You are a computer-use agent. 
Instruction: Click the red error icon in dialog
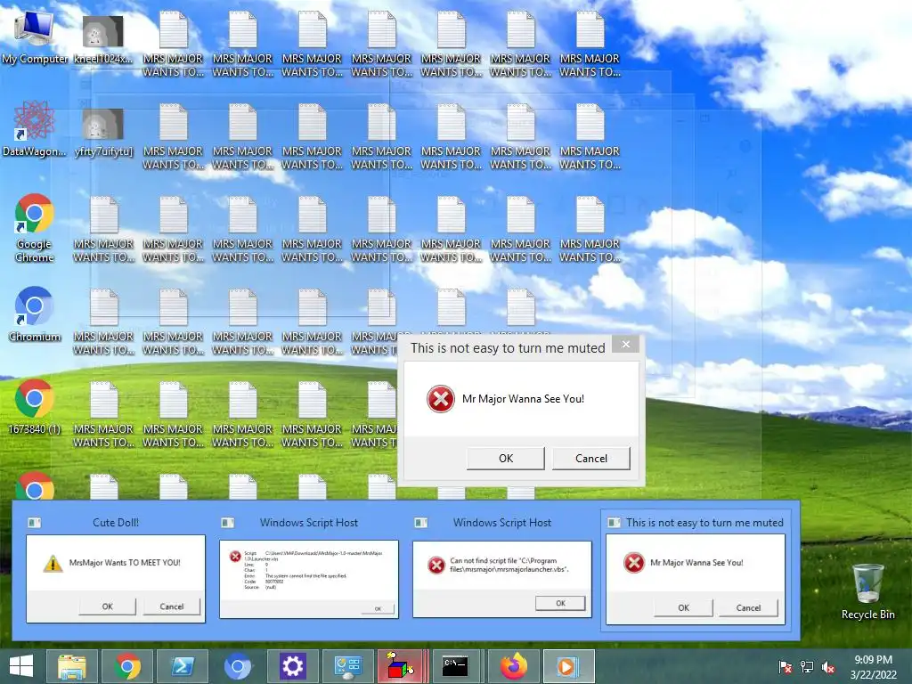(x=440, y=399)
